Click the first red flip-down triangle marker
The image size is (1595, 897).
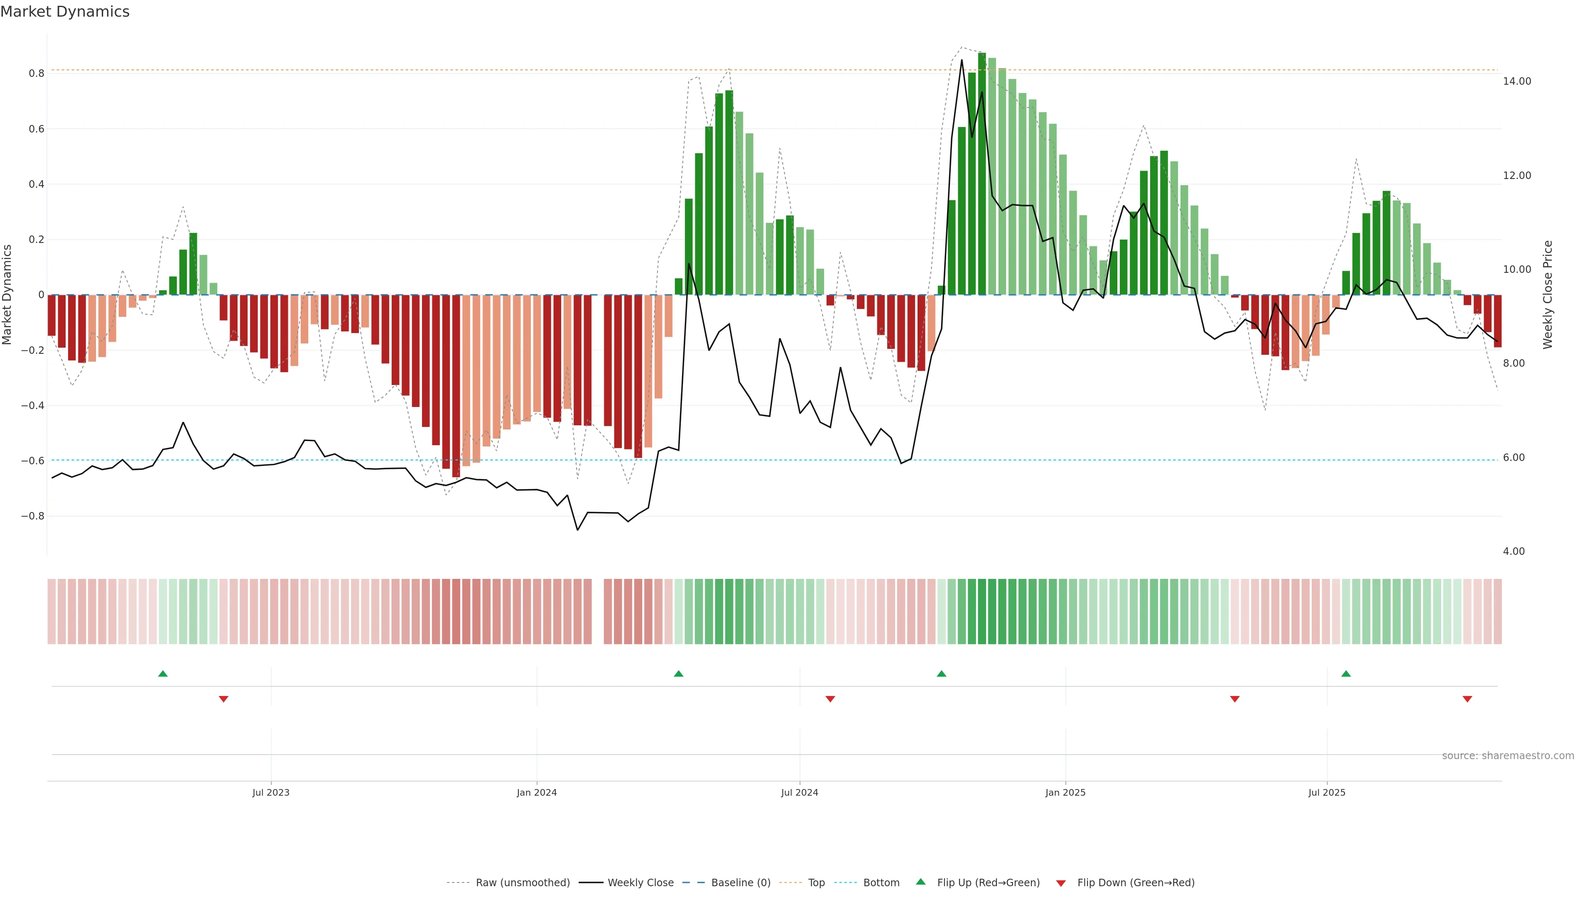[223, 699]
